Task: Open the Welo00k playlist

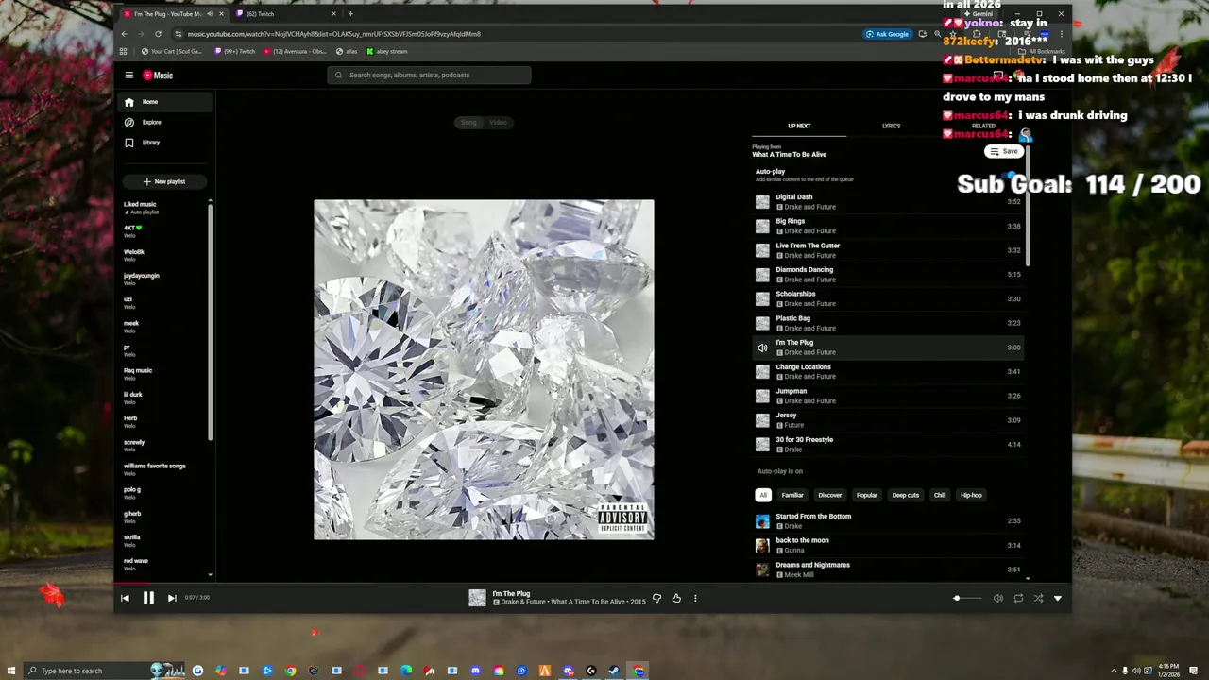Action: coord(162,255)
